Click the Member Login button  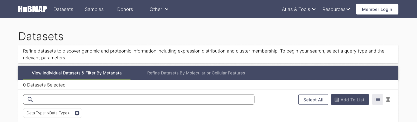pyautogui.click(x=377, y=9)
